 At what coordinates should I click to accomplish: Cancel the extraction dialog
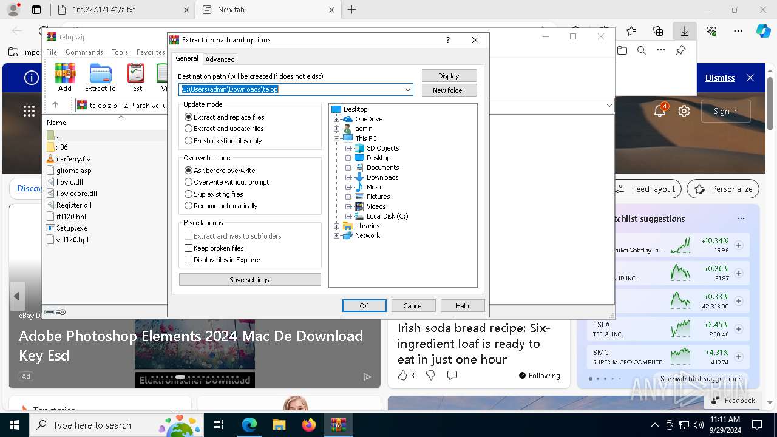(x=413, y=306)
